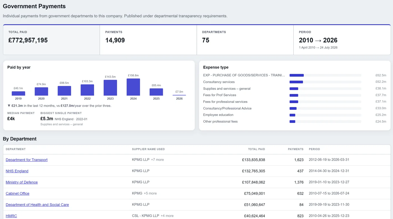Click the Department column header
Image resolution: width=393 pixels, height=219 pixels.
tap(16, 149)
